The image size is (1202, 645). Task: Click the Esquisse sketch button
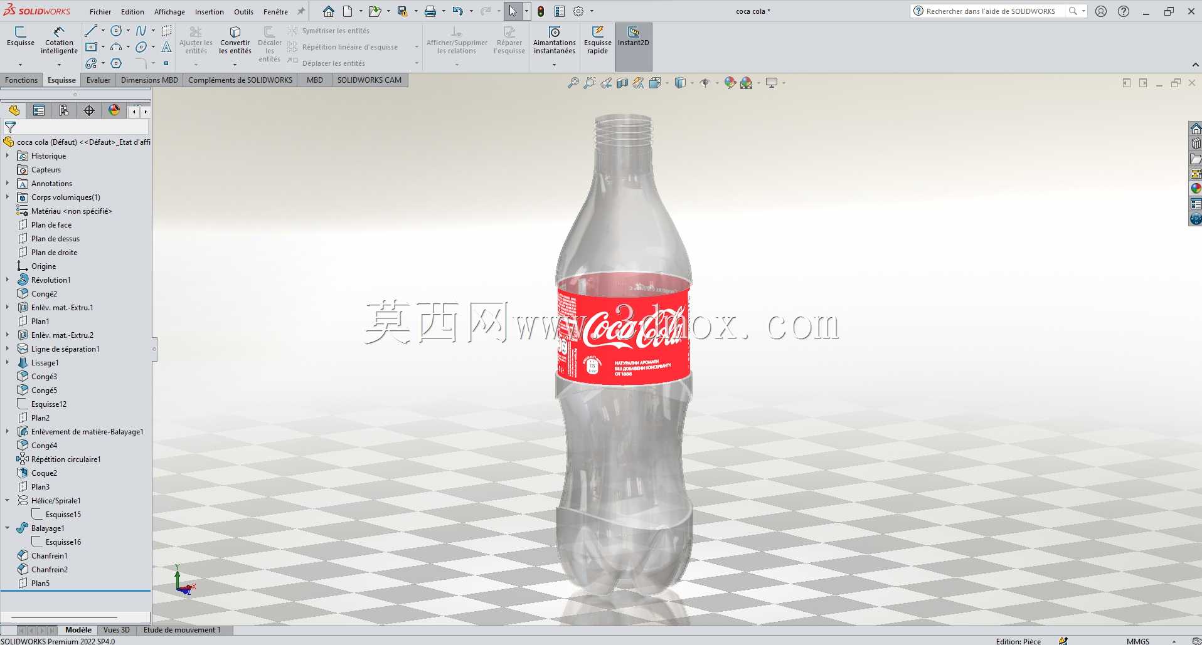point(21,36)
